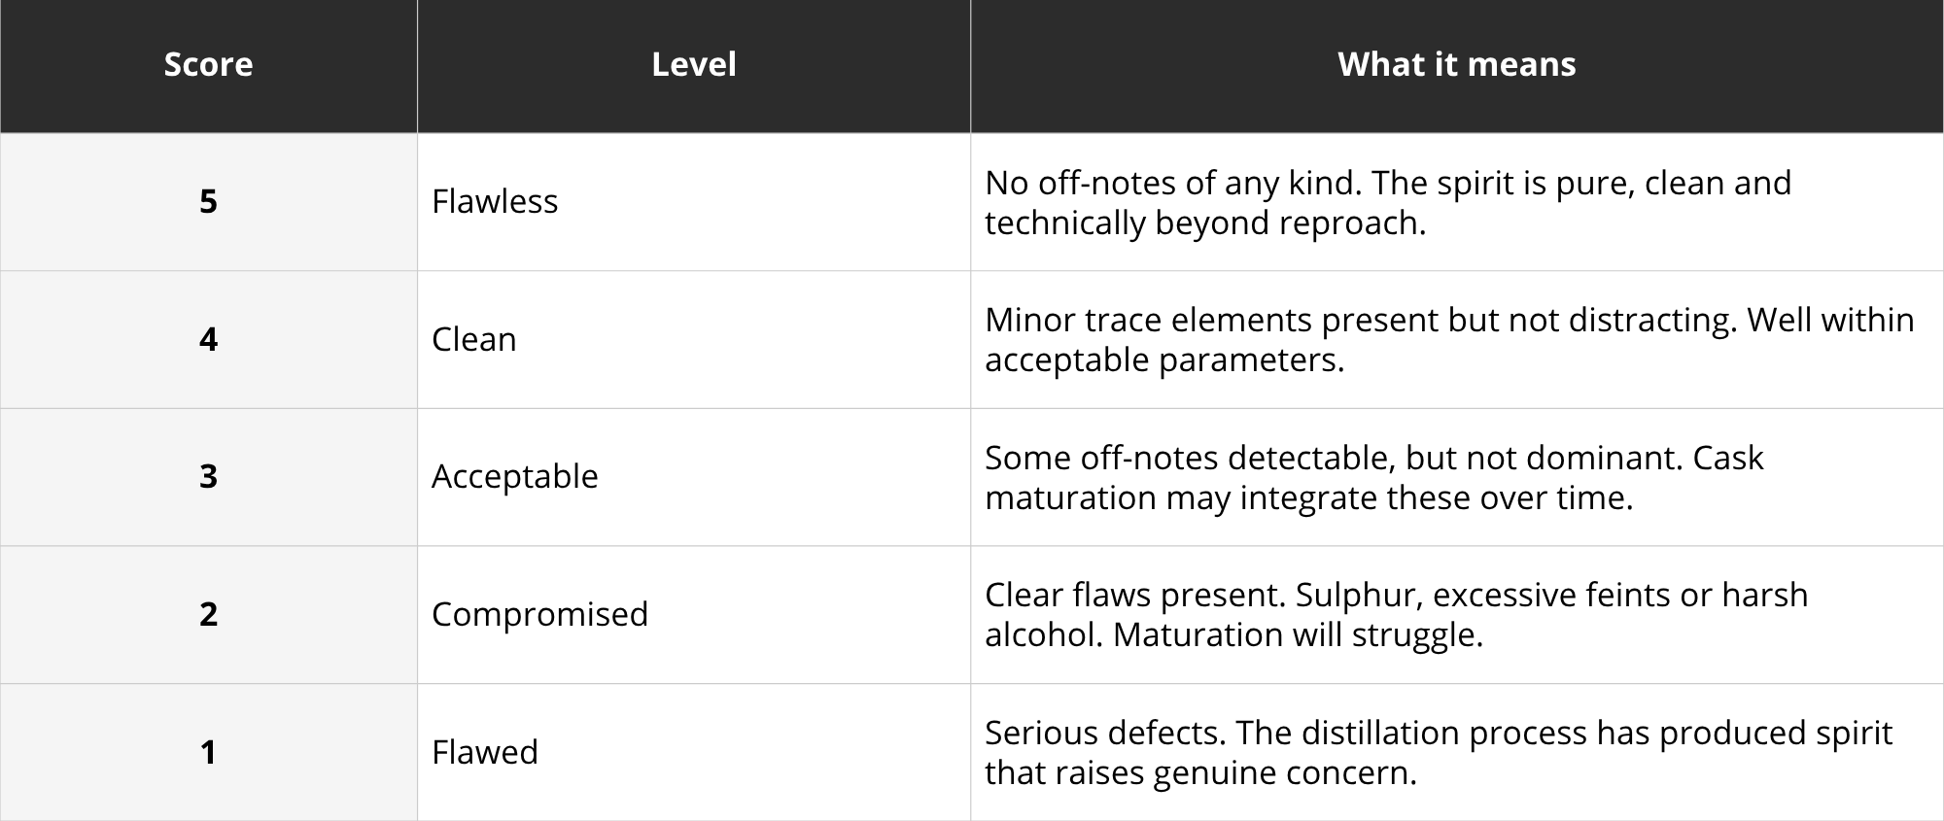The height and width of the screenshot is (821, 1944).
Task: Click the 'technically beyond reproach' text
Action: [1205, 222]
